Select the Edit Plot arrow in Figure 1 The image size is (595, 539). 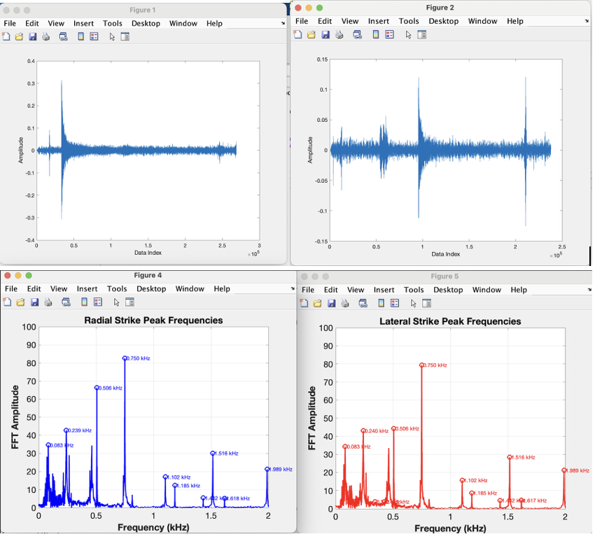coord(112,37)
